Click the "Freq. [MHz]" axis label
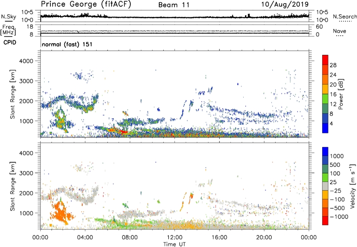Image resolution: width=357 pixels, height=247 pixels. click(x=8, y=30)
